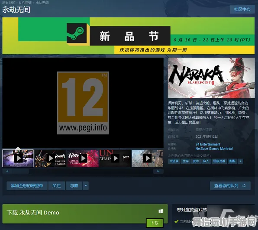Open the 新品节 festival banner
The height and width of the screenshot is (230, 258).
128,36
